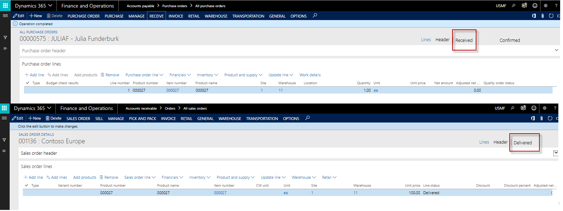Open Warehouse dropdown in sales order lines
This screenshot has height=211, width=563.
[304, 177]
